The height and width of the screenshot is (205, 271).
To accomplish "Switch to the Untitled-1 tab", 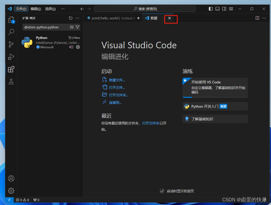I will coord(113,18).
